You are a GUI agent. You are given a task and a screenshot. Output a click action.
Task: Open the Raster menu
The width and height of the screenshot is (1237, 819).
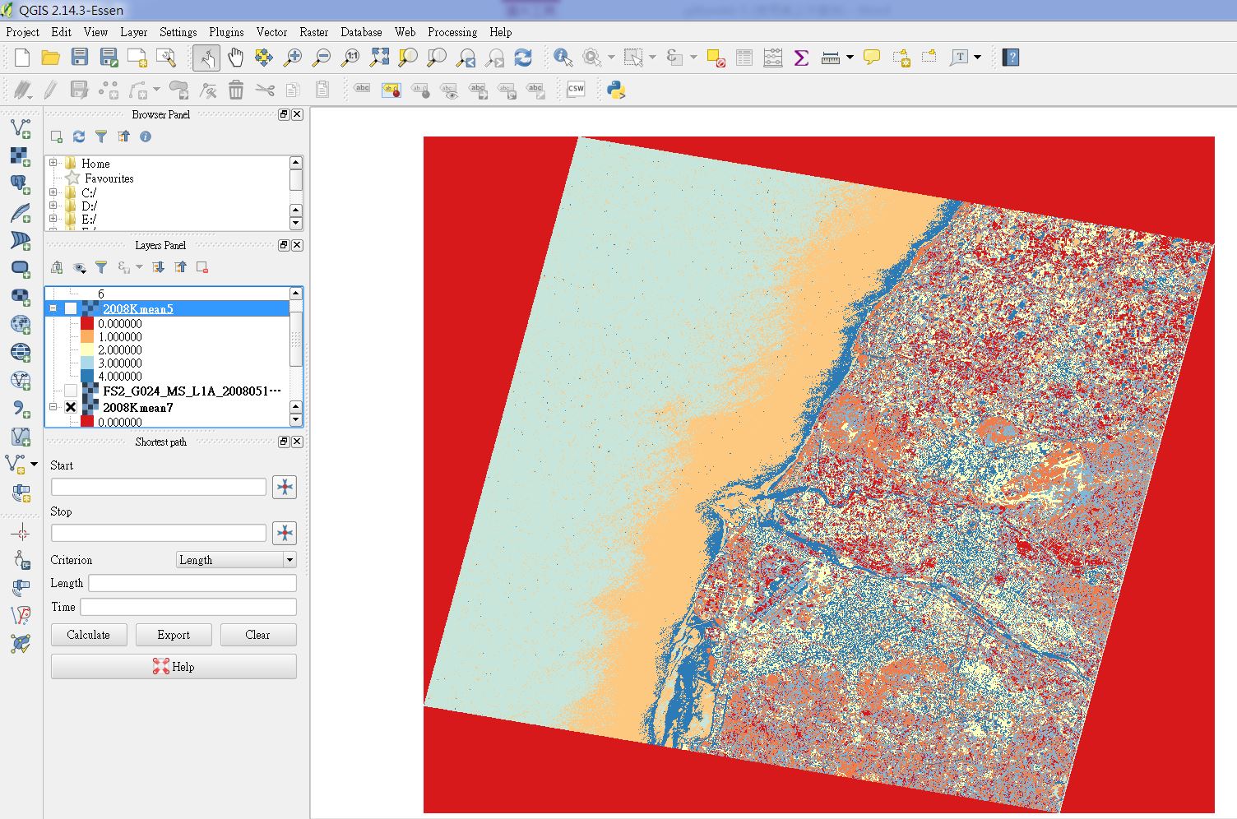tap(313, 32)
